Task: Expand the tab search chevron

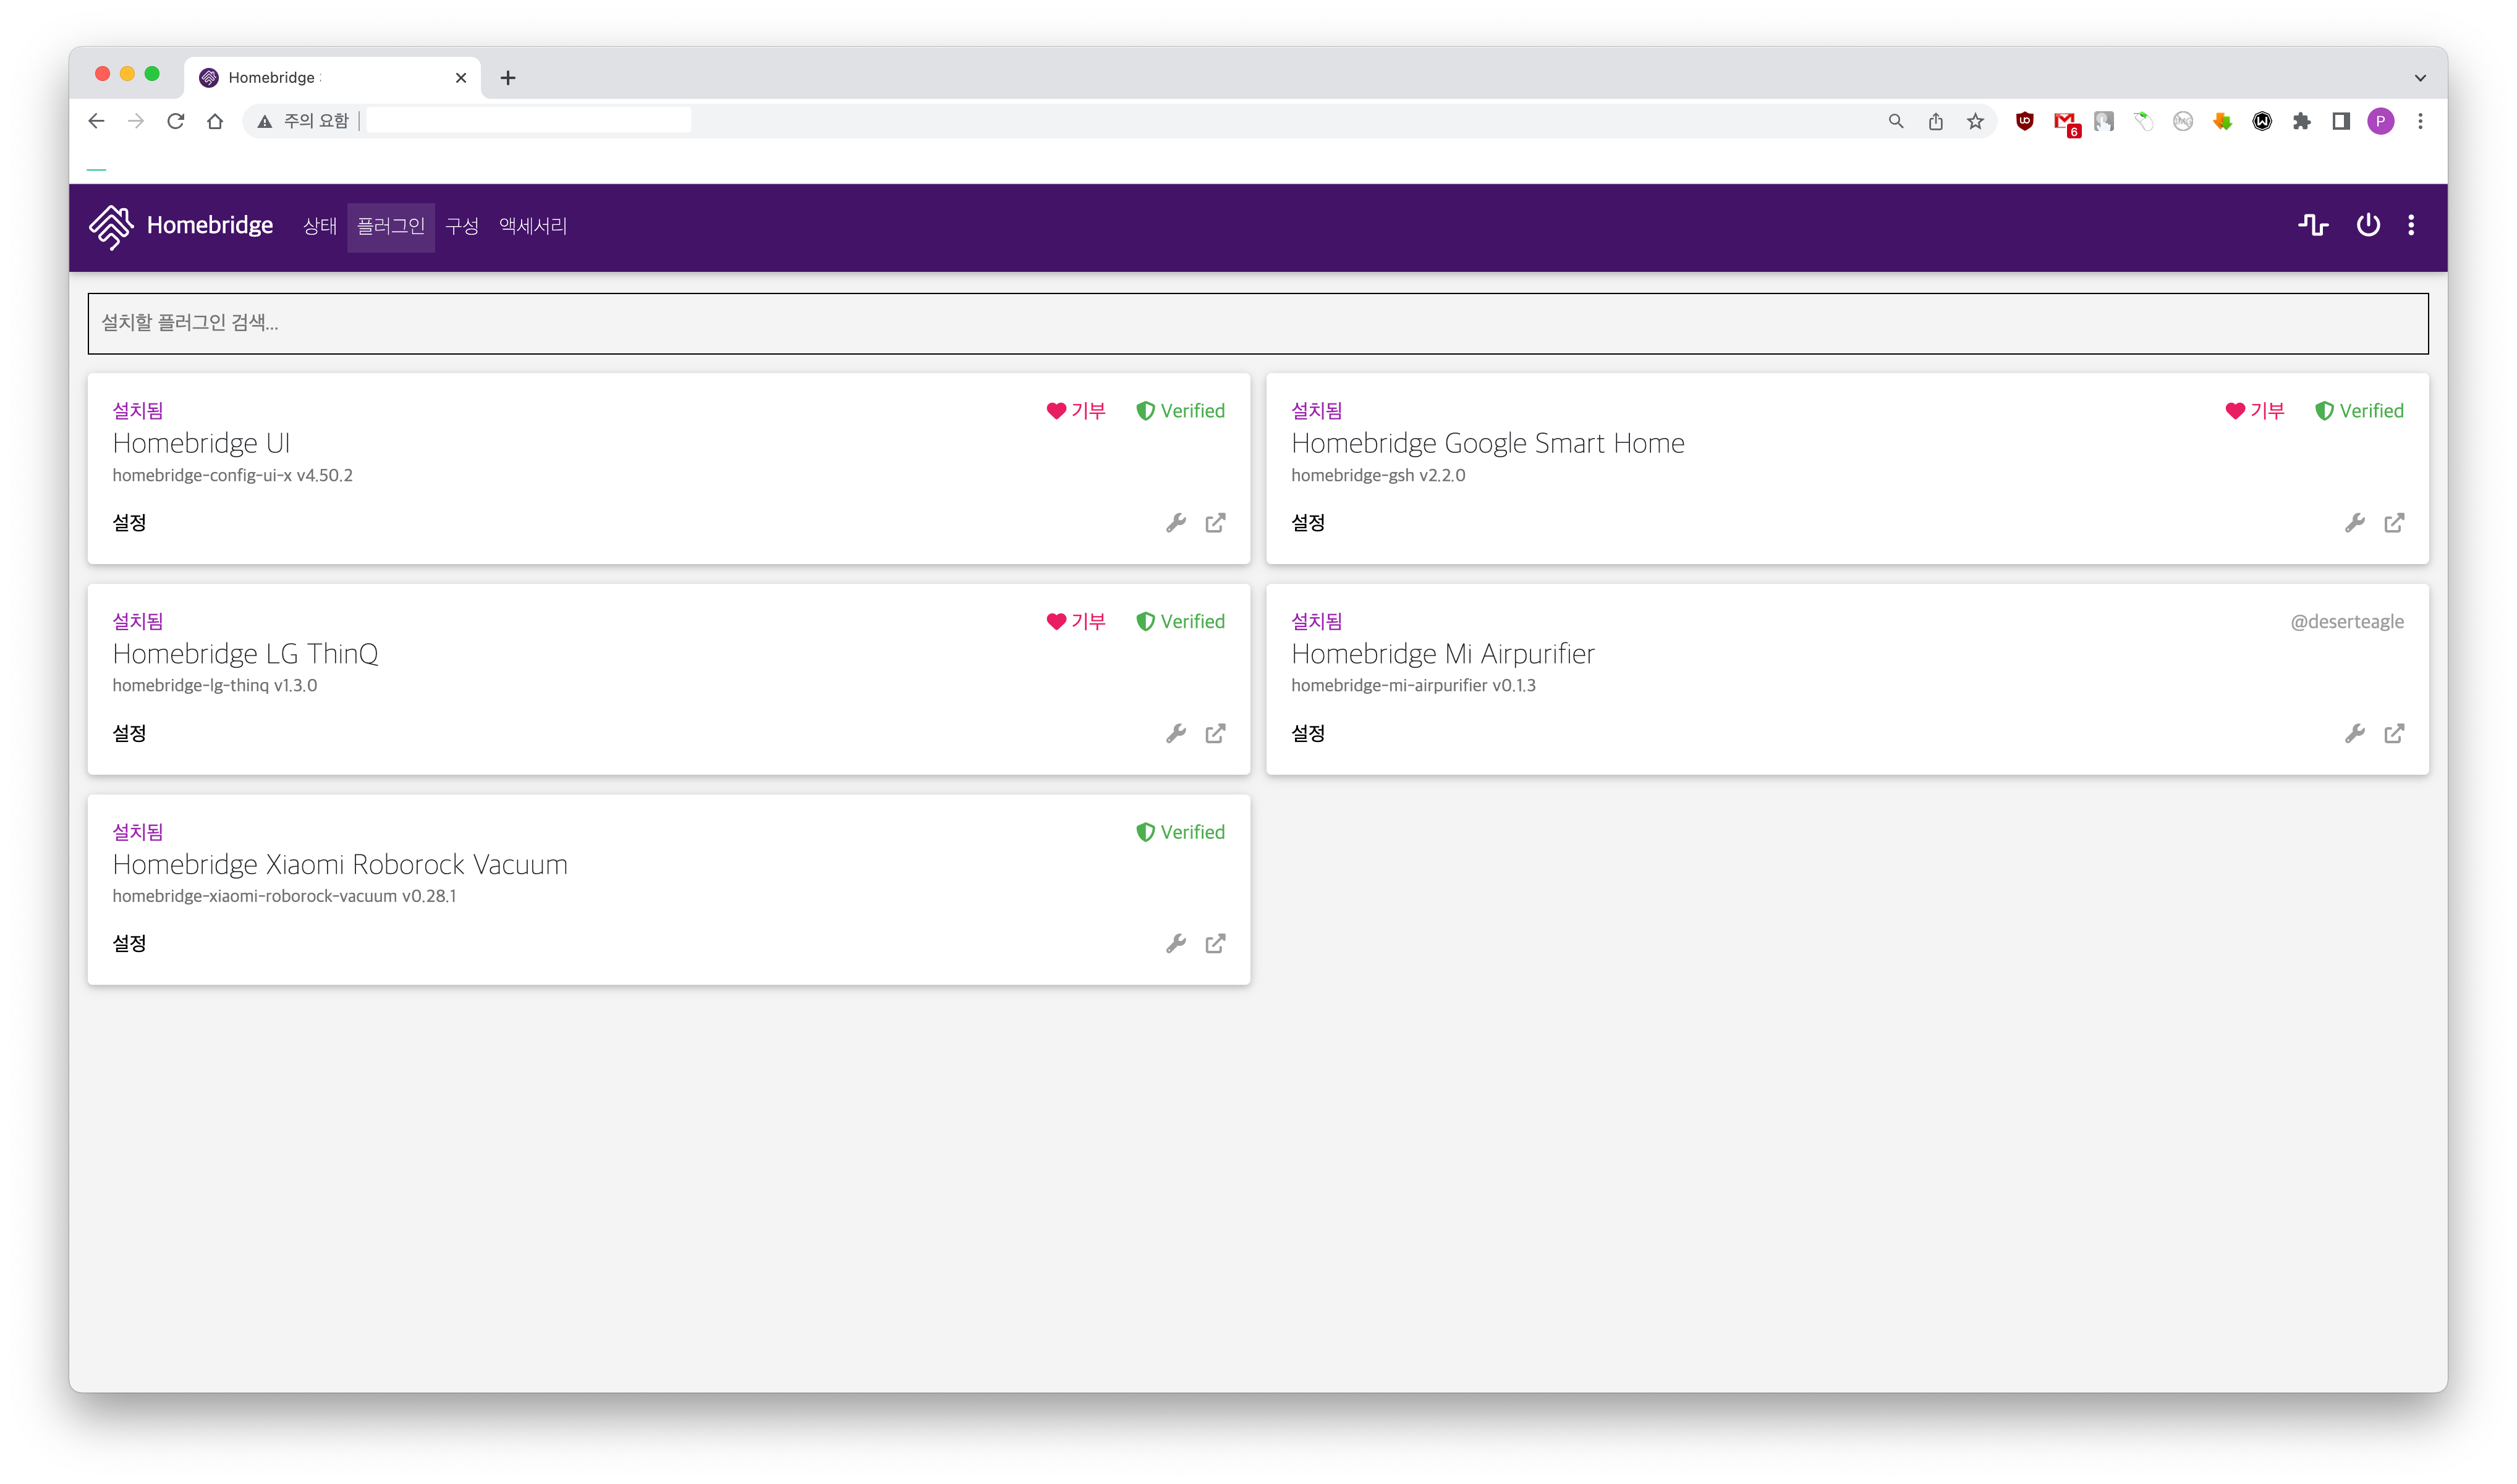Action: (2420, 78)
